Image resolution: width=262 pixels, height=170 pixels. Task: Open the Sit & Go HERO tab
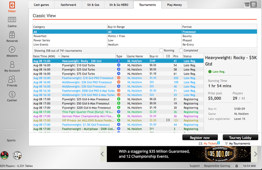[119, 5]
